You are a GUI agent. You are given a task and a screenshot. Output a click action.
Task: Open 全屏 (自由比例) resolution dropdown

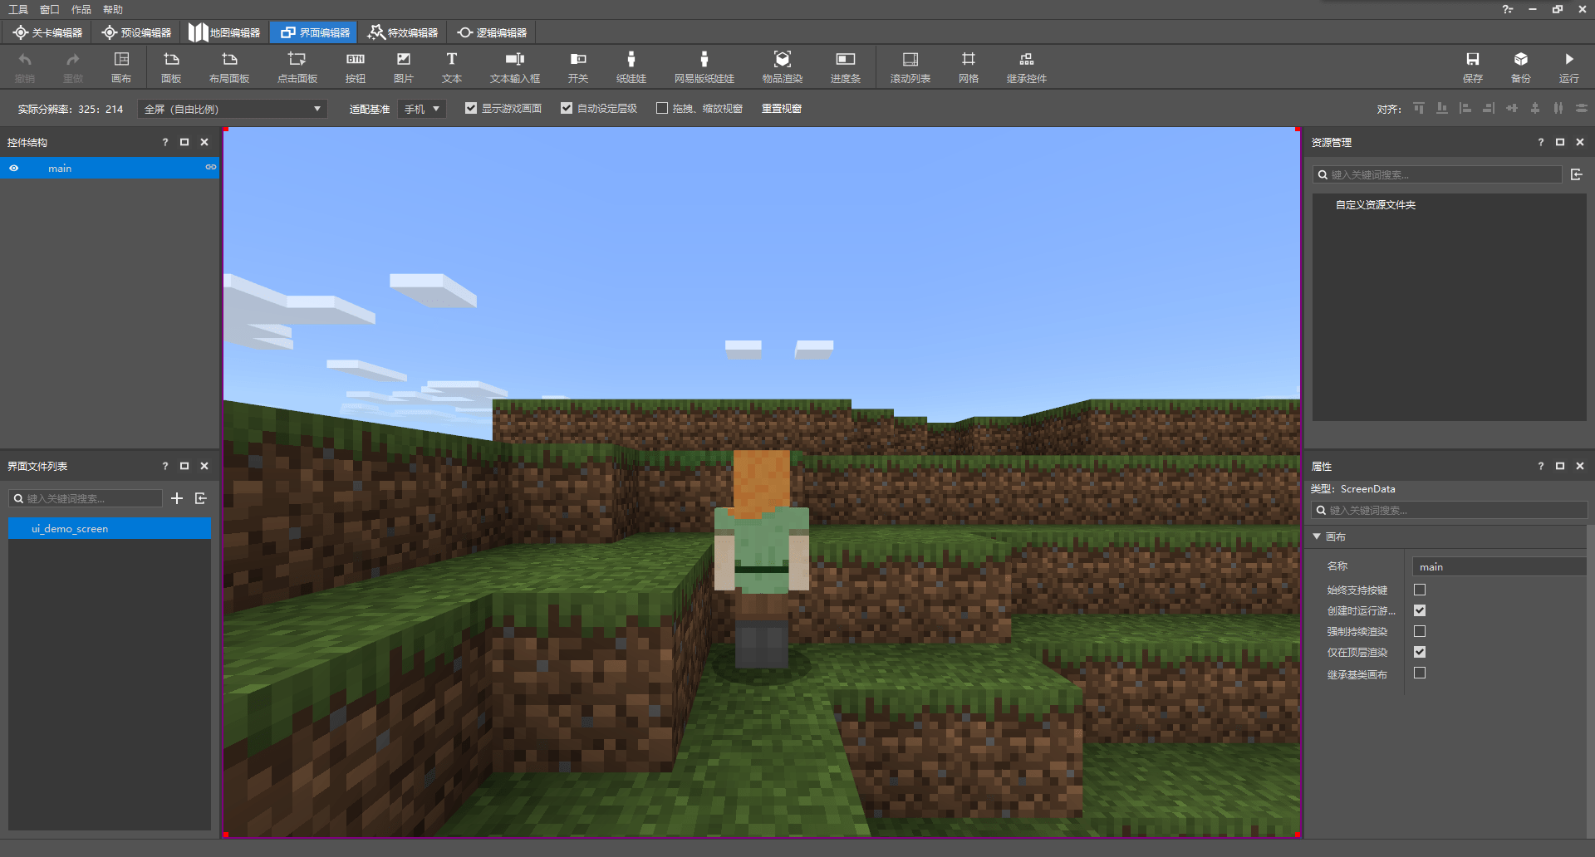[233, 109]
